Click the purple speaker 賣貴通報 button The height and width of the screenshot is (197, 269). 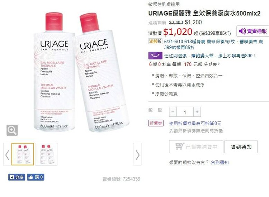(x=253, y=31)
